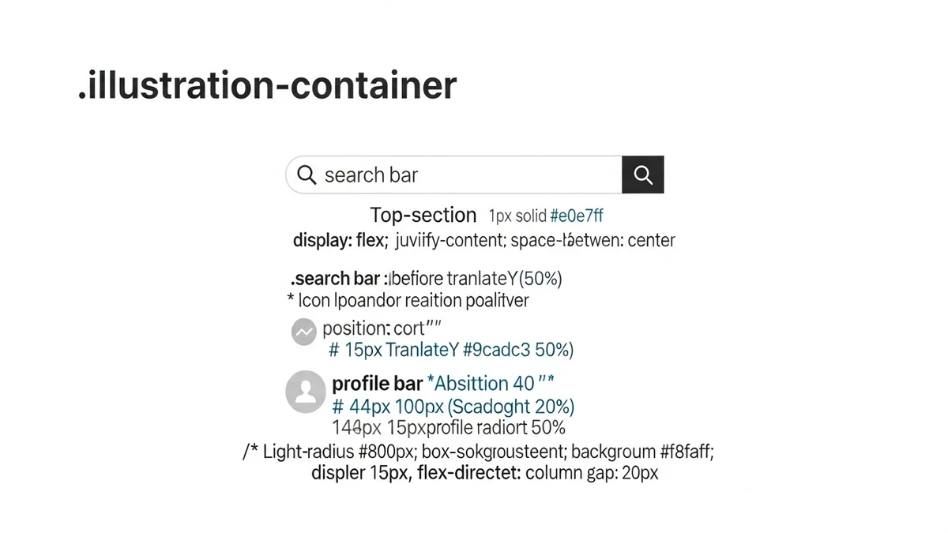Click the Icon Ipoandor comment line
The width and height of the screenshot is (948, 533).
pos(408,300)
